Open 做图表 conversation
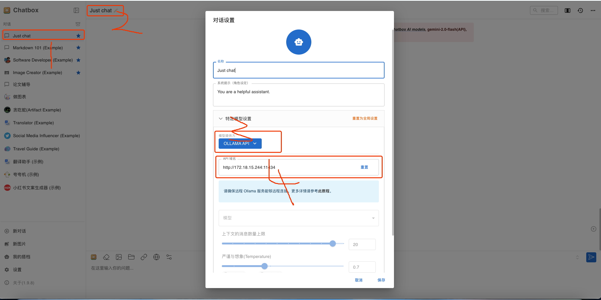This screenshot has height=300, width=601. [43, 97]
